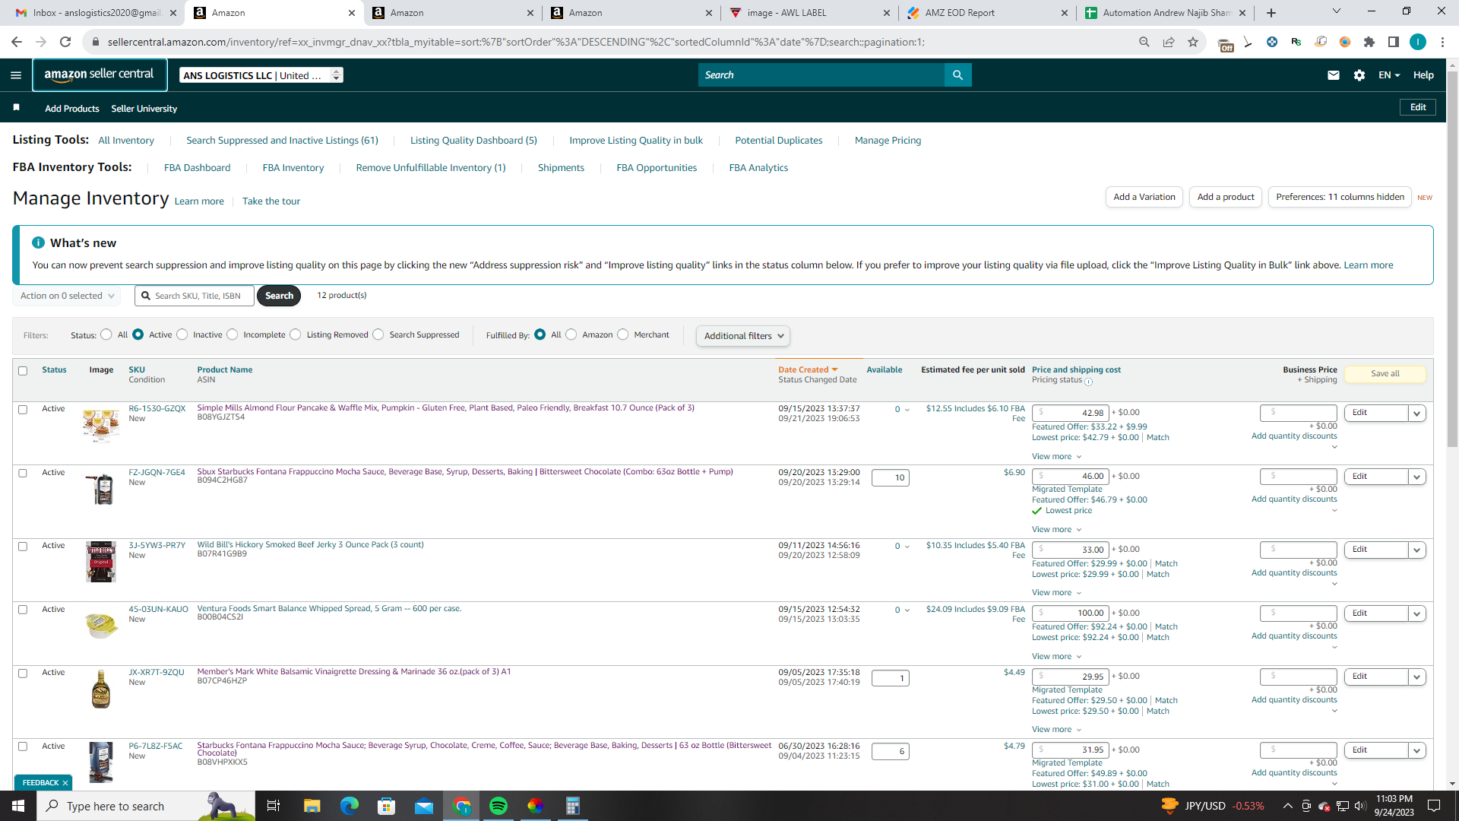Open the Windows Start menu
This screenshot has height=821, width=1459.
(18, 806)
